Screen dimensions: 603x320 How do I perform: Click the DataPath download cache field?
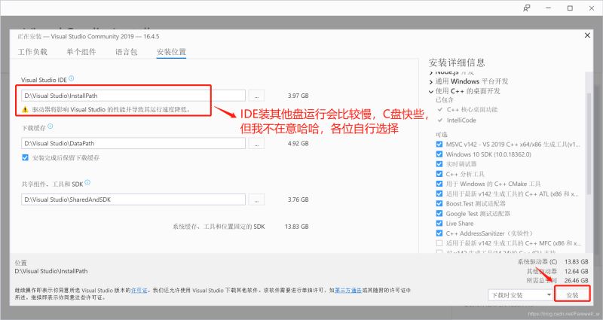click(x=133, y=143)
